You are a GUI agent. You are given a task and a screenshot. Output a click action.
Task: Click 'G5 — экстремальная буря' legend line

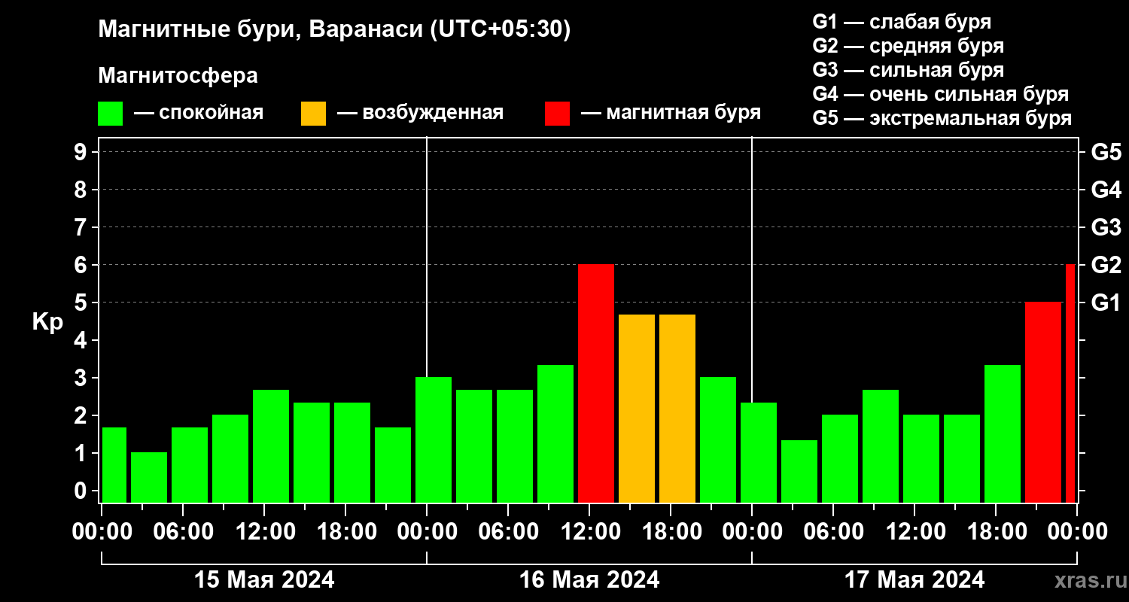coord(942,119)
